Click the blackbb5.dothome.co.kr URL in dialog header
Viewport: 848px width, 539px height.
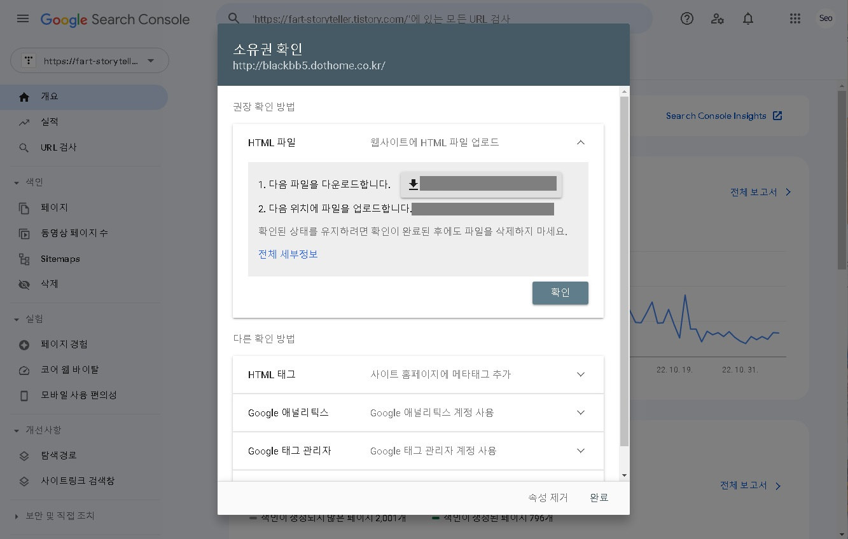point(309,65)
